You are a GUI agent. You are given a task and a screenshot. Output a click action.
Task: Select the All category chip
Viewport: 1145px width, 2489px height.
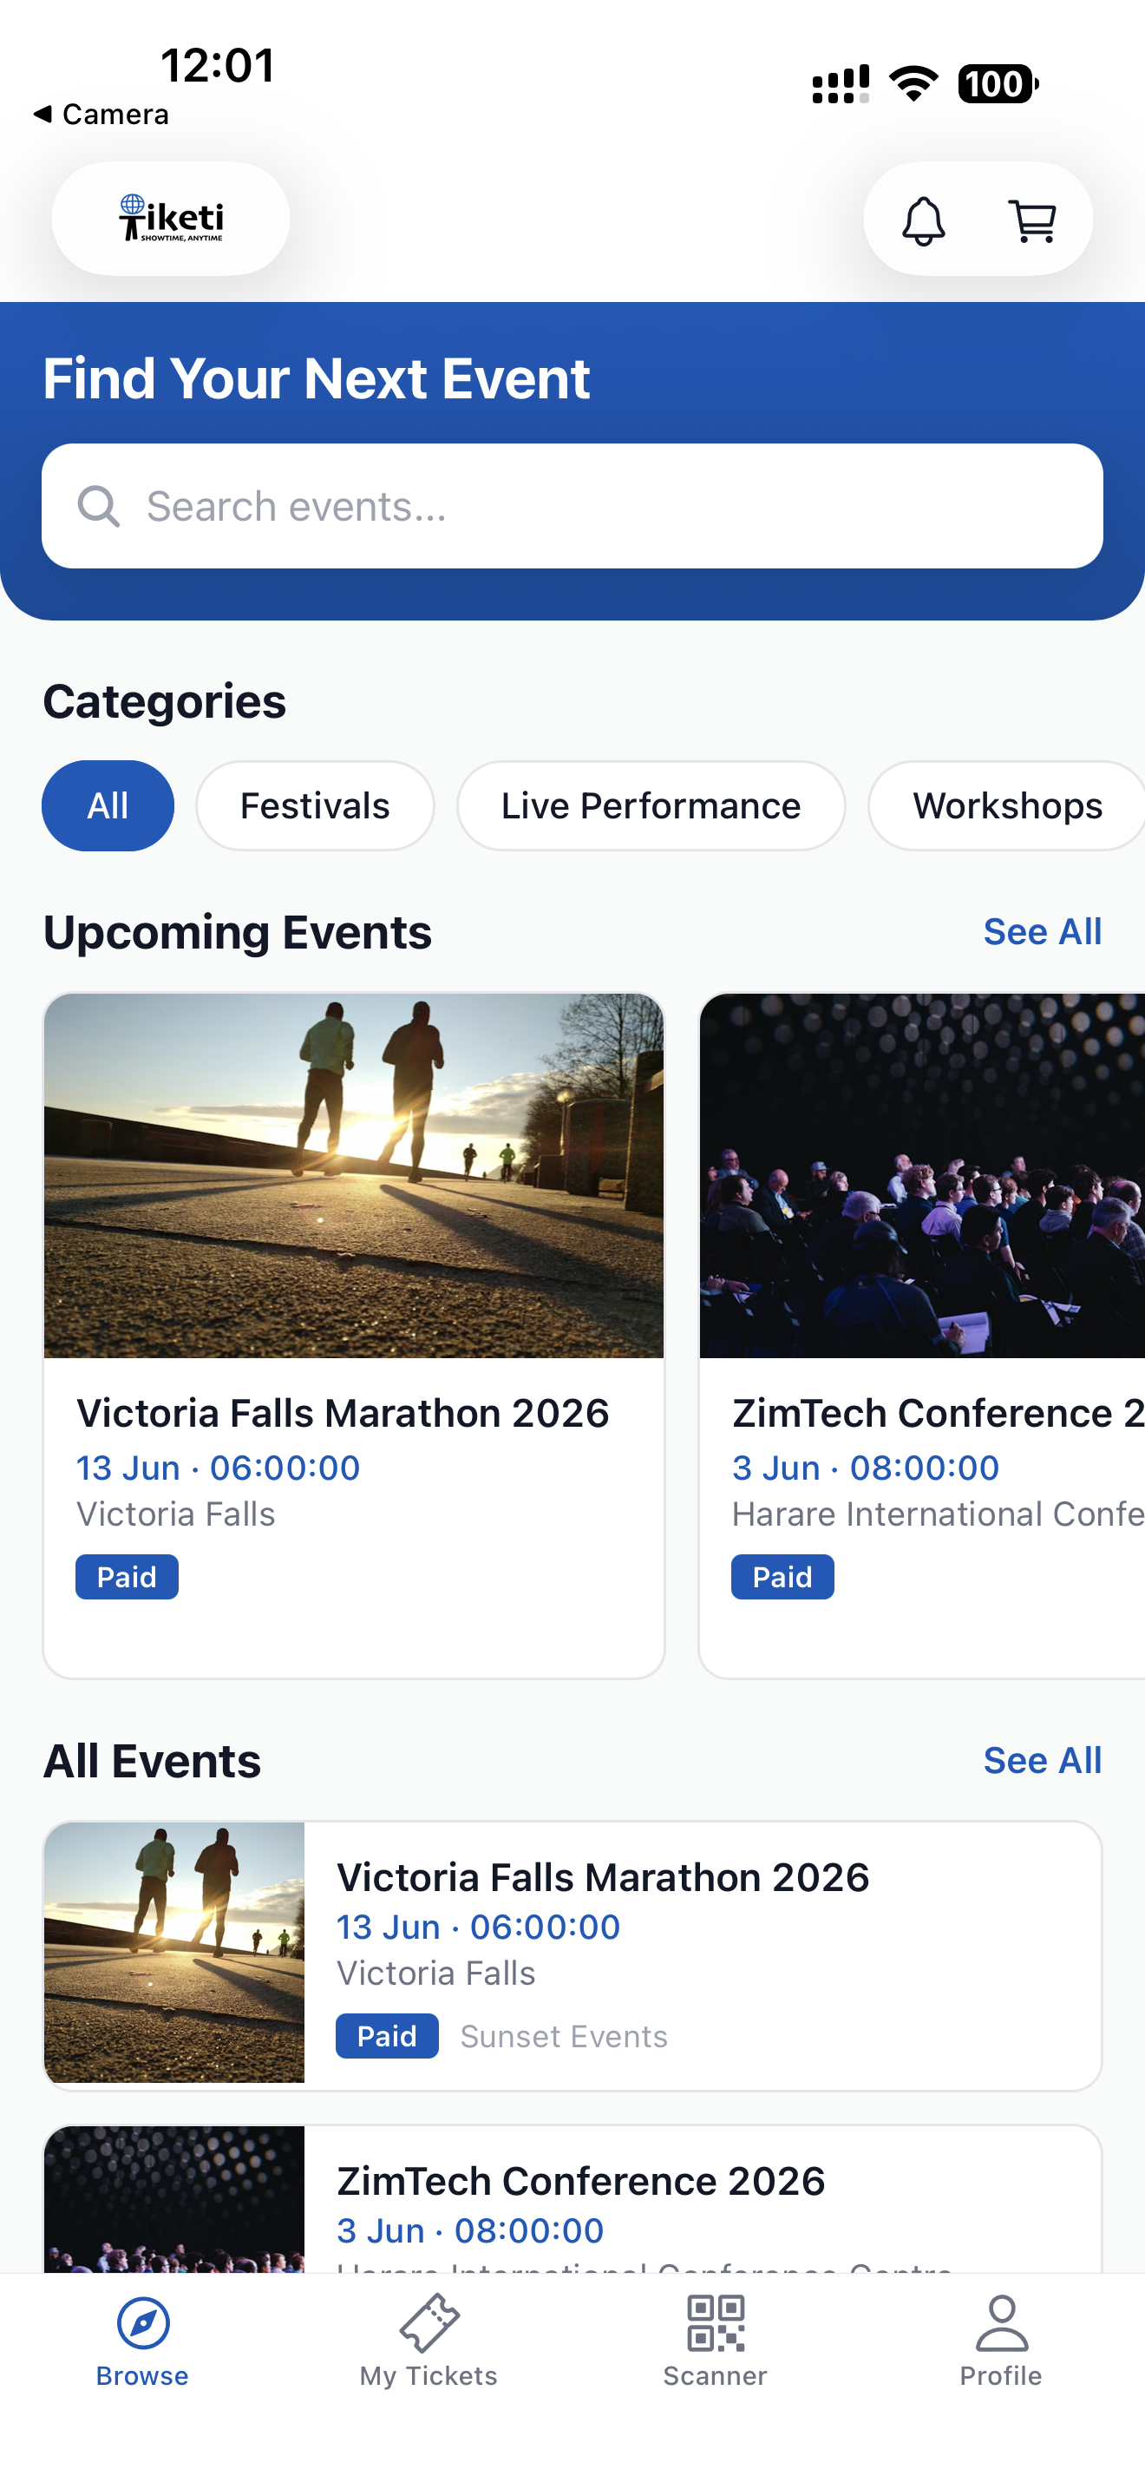[108, 806]
